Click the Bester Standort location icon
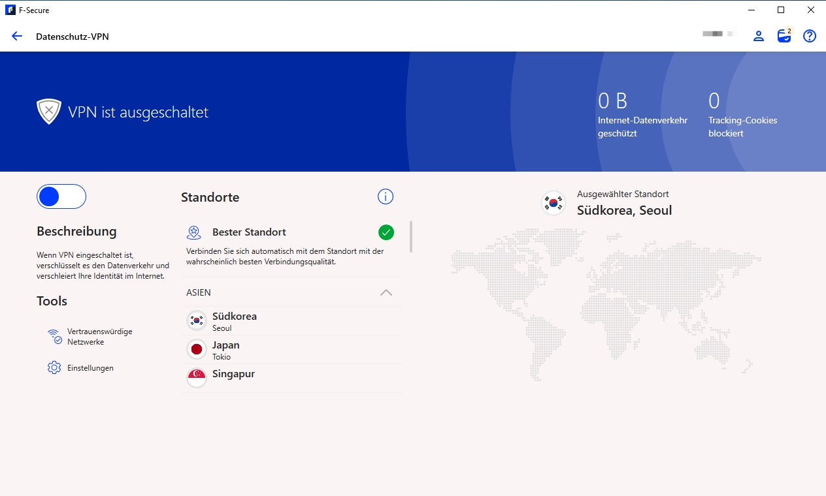This screenshot has height=496, width=826. tap(193, 232)
